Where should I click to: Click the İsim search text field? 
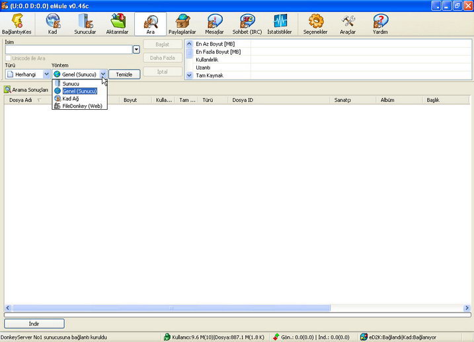pos(69,50)
